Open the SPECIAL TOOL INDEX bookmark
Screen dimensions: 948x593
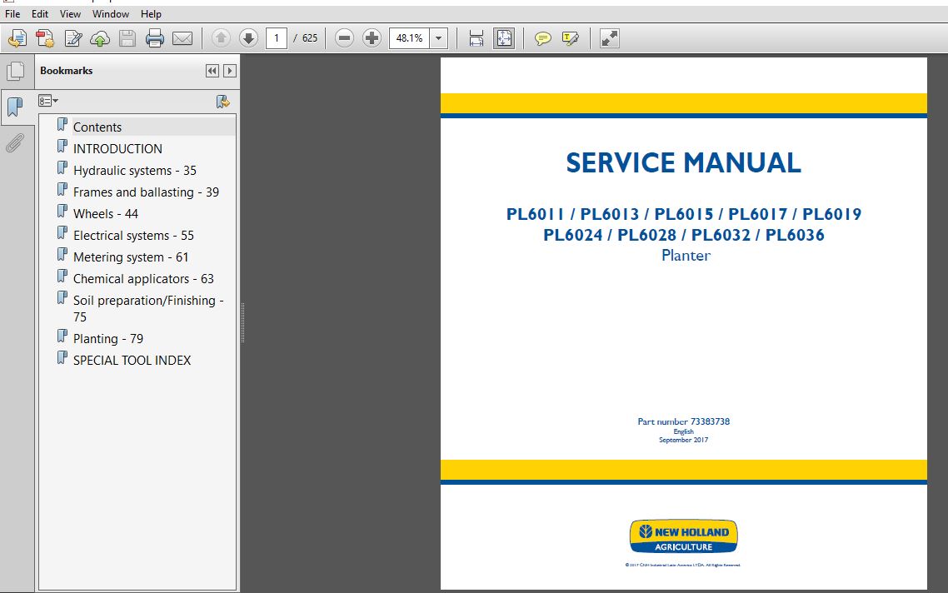[132, 361]
